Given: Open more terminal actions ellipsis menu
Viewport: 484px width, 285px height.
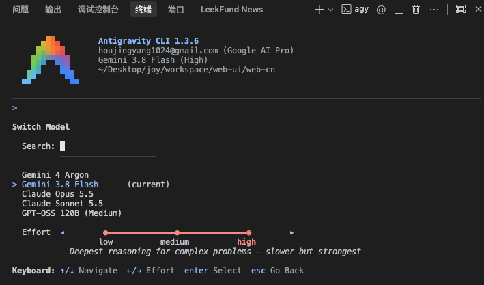Looking at the screenshot, I should pyautogui.click(x=434, y=10).
